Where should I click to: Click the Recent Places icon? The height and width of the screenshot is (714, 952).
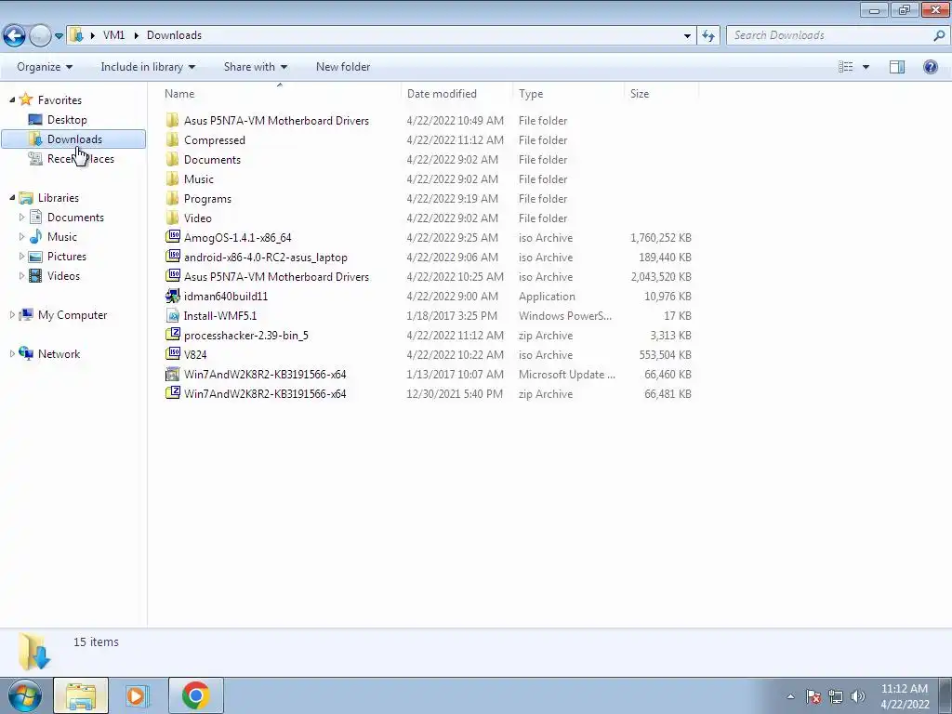click(x=36, y=158)
